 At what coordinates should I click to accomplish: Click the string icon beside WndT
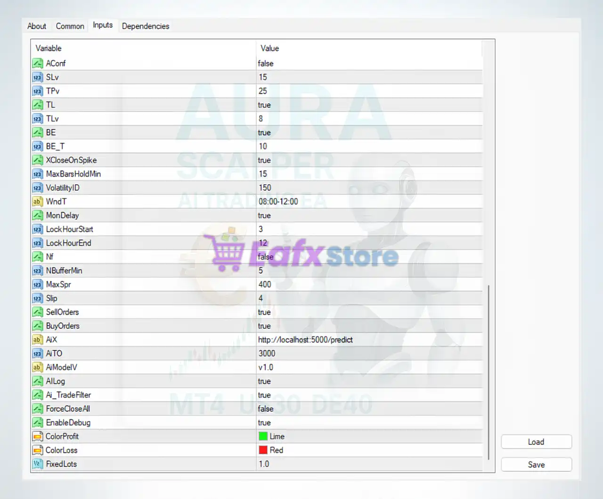[x=38, y=202]
